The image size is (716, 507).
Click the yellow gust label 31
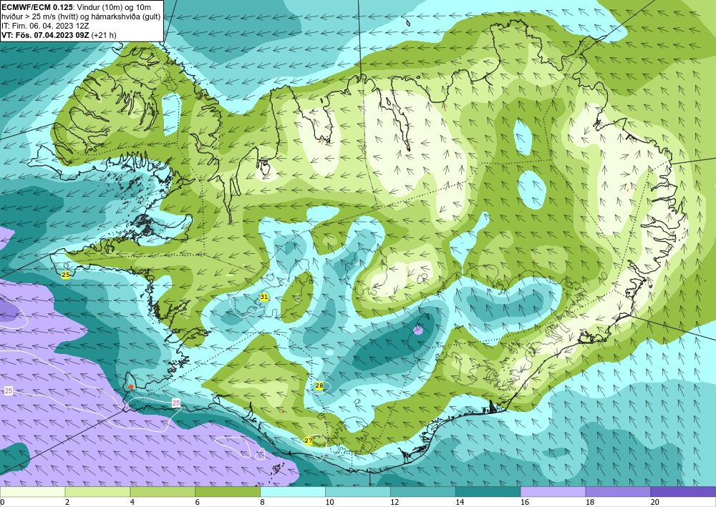coord(264,297)
